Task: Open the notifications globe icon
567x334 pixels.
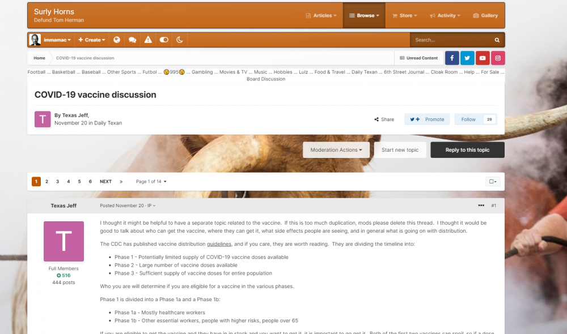Action: (116, 40)
